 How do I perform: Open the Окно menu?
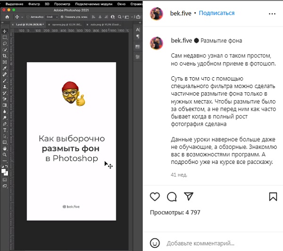pos(121,4)
